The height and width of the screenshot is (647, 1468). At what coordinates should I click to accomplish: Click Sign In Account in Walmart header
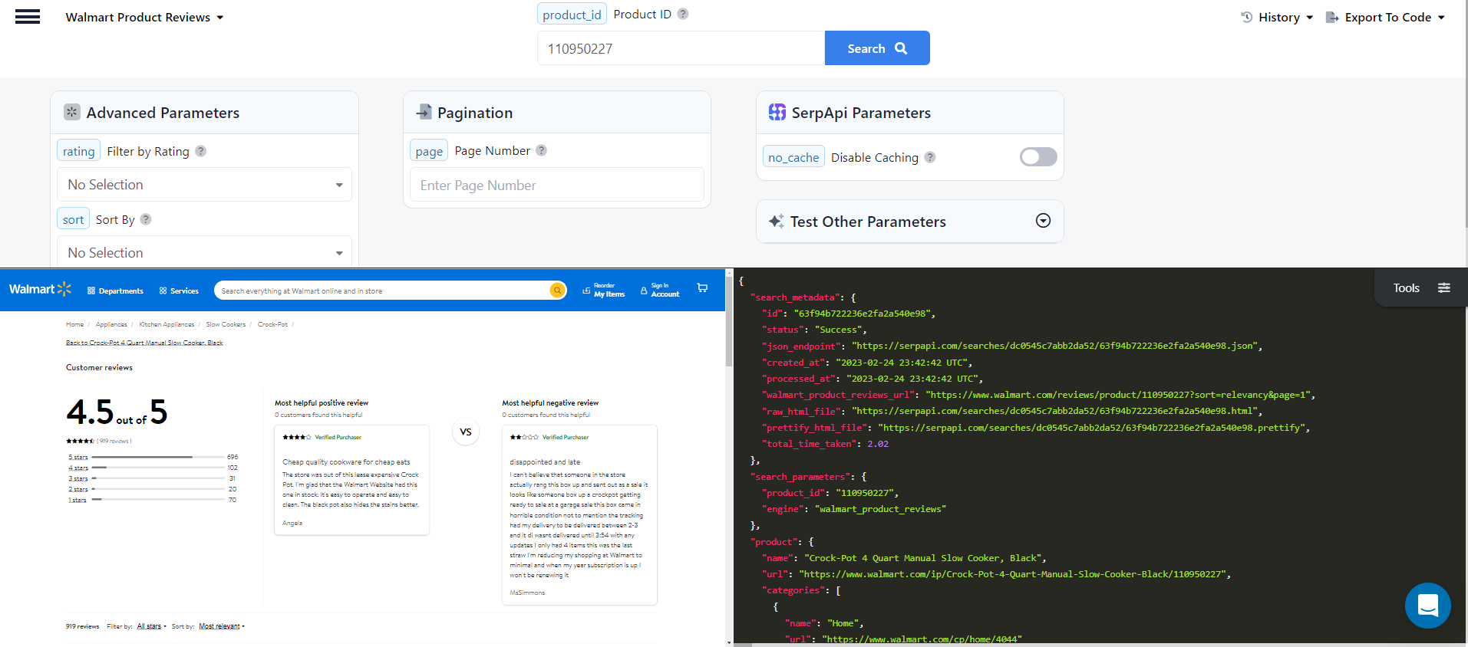coord(660,290)
